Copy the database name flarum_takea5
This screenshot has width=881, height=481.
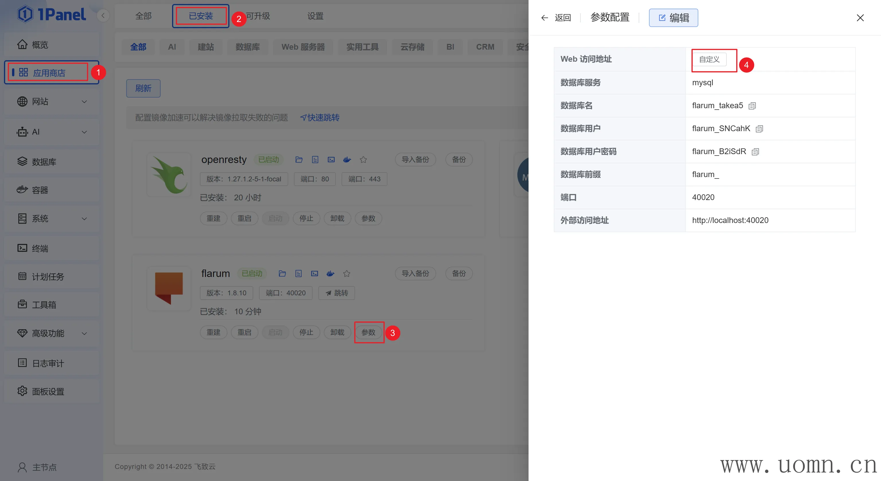click(x=752, y=106)
